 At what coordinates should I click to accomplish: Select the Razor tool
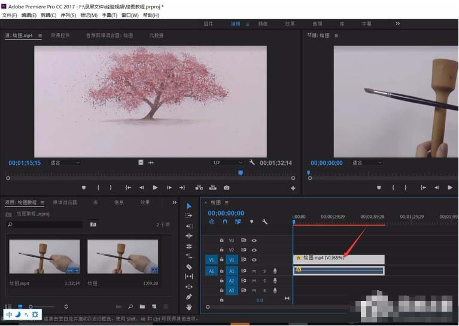pos(189,266)
